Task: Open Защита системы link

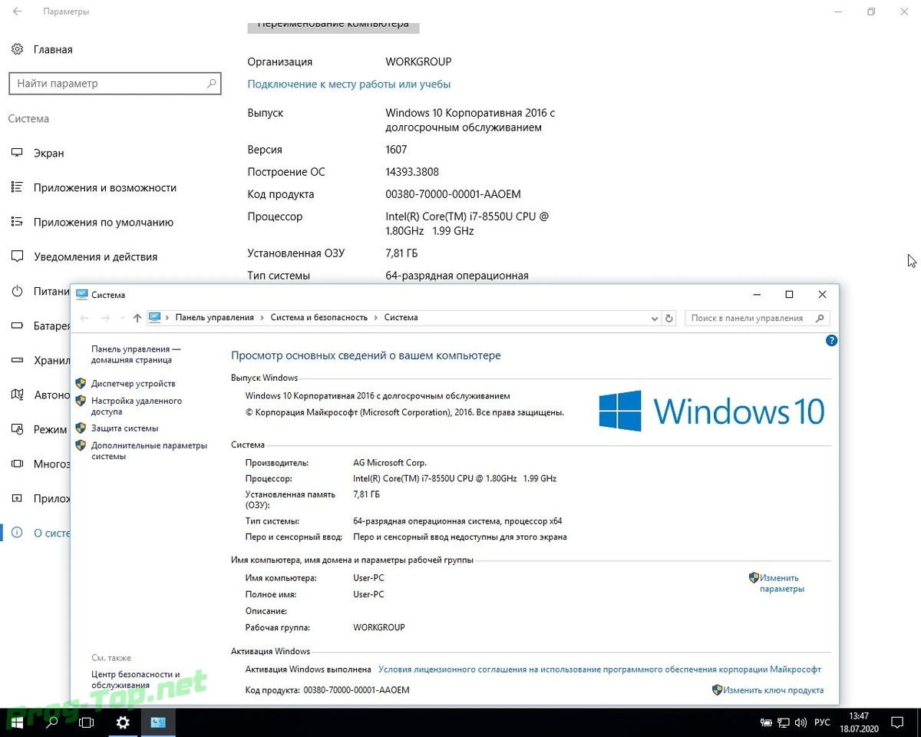Action: [x=124, y=428]
